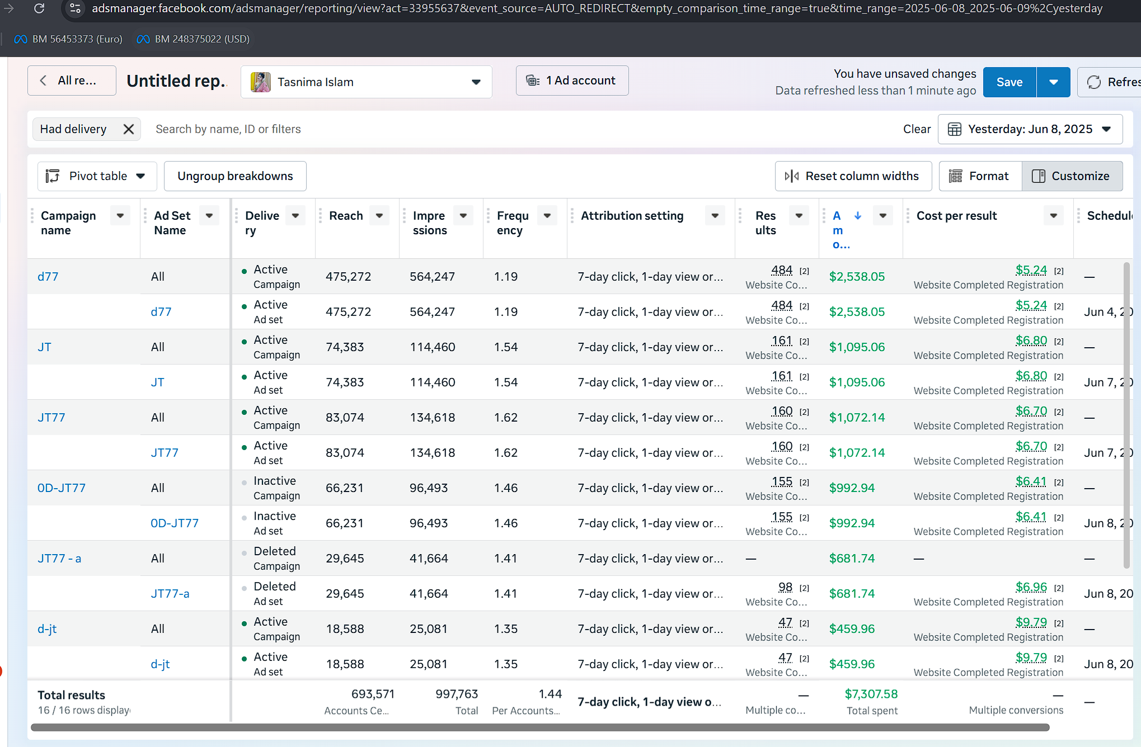Click the sort arrow in Amount spent column
The image size is (1141, 747).
[858, 216]
